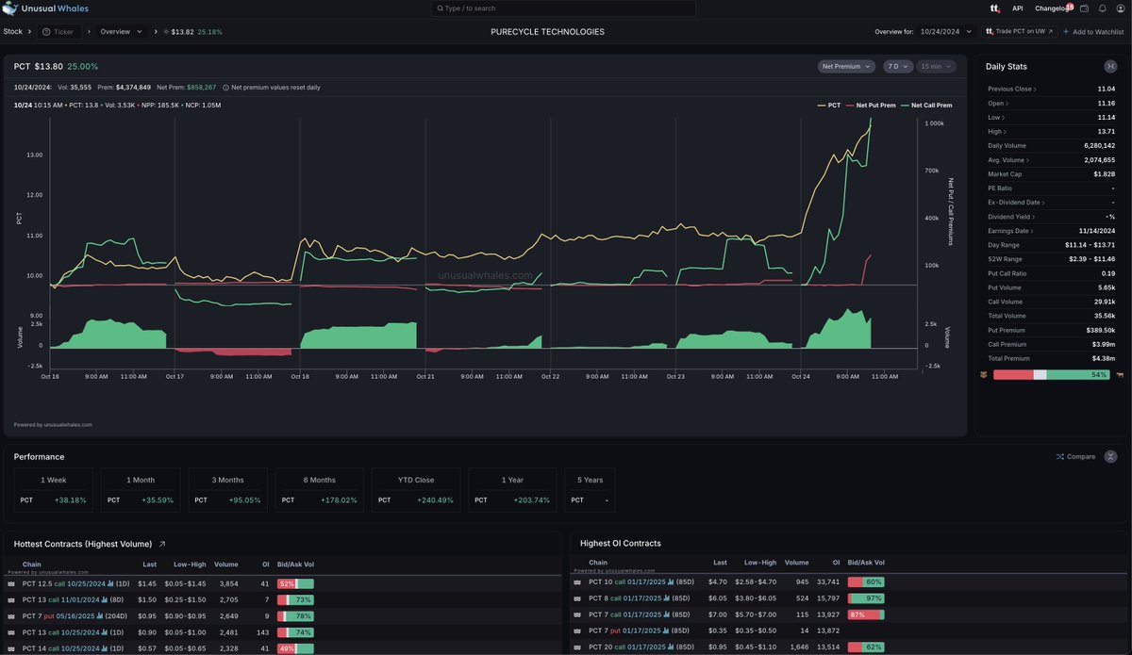Open Hottest Contracts in new view arrow
The height and width of the screenshot is (655, 1132).
[x=162, y=544]
